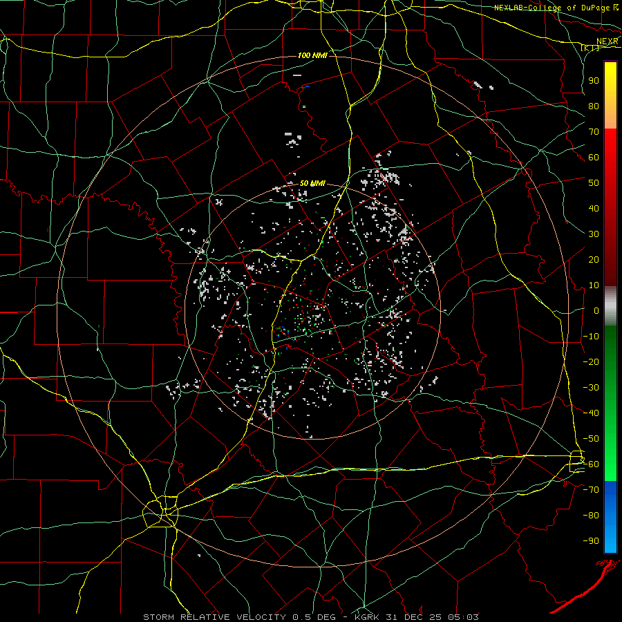Click the 70 value on the color scale
Viewport: 622px width, 622px height.
594,132
